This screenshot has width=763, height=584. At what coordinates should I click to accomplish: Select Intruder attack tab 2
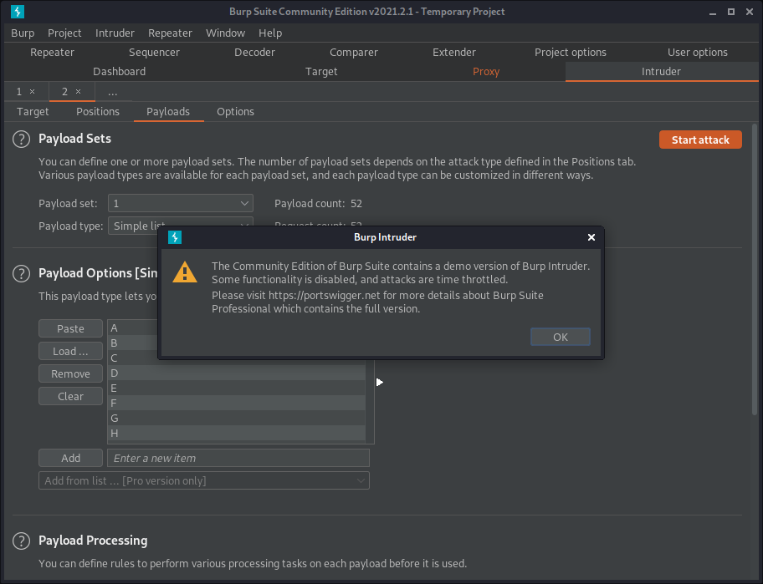point(64,91)
